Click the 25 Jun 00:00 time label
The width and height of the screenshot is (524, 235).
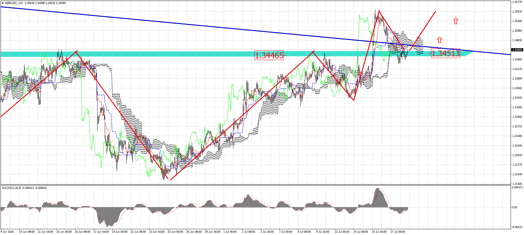175,232
